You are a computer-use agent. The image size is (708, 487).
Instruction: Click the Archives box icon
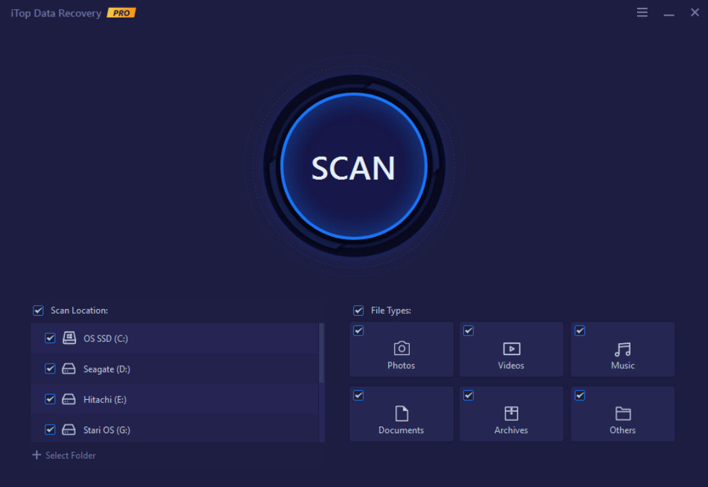coord(512,413)
